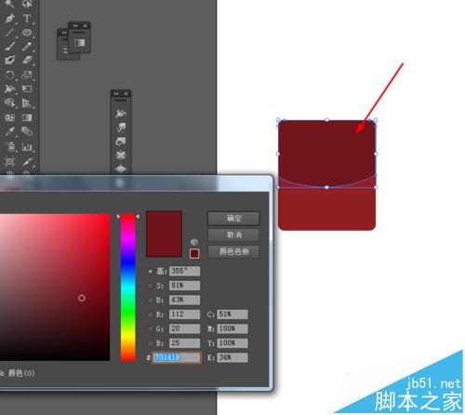Select the Perspective Grid tool
Screen dimensions: 465x415
[x=27, y=103]
